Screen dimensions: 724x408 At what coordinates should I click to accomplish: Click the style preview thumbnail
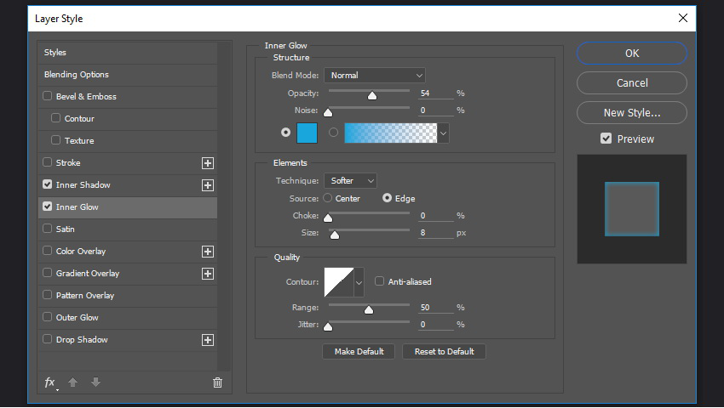632,209
